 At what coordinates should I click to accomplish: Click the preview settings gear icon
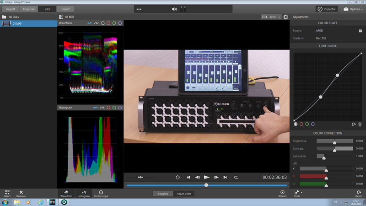(x=286, y=17)
